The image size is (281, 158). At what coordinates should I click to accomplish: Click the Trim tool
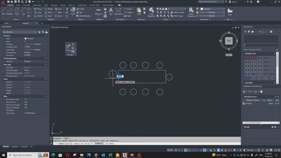pos(58,9)
